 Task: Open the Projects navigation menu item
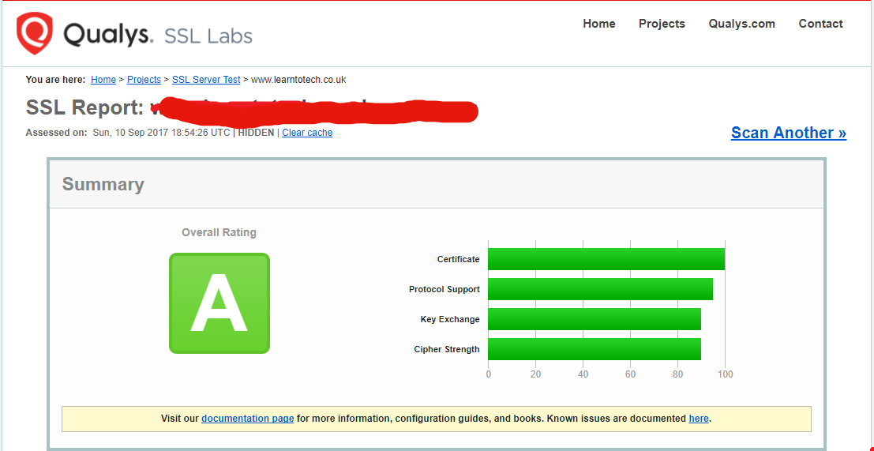[x=662, y=24]
